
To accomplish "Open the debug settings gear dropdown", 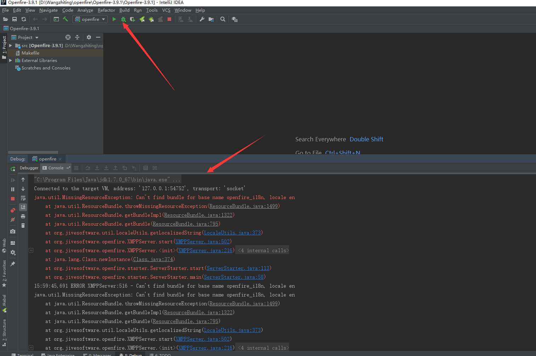I will pyautogui.click(x=13, y=253).
